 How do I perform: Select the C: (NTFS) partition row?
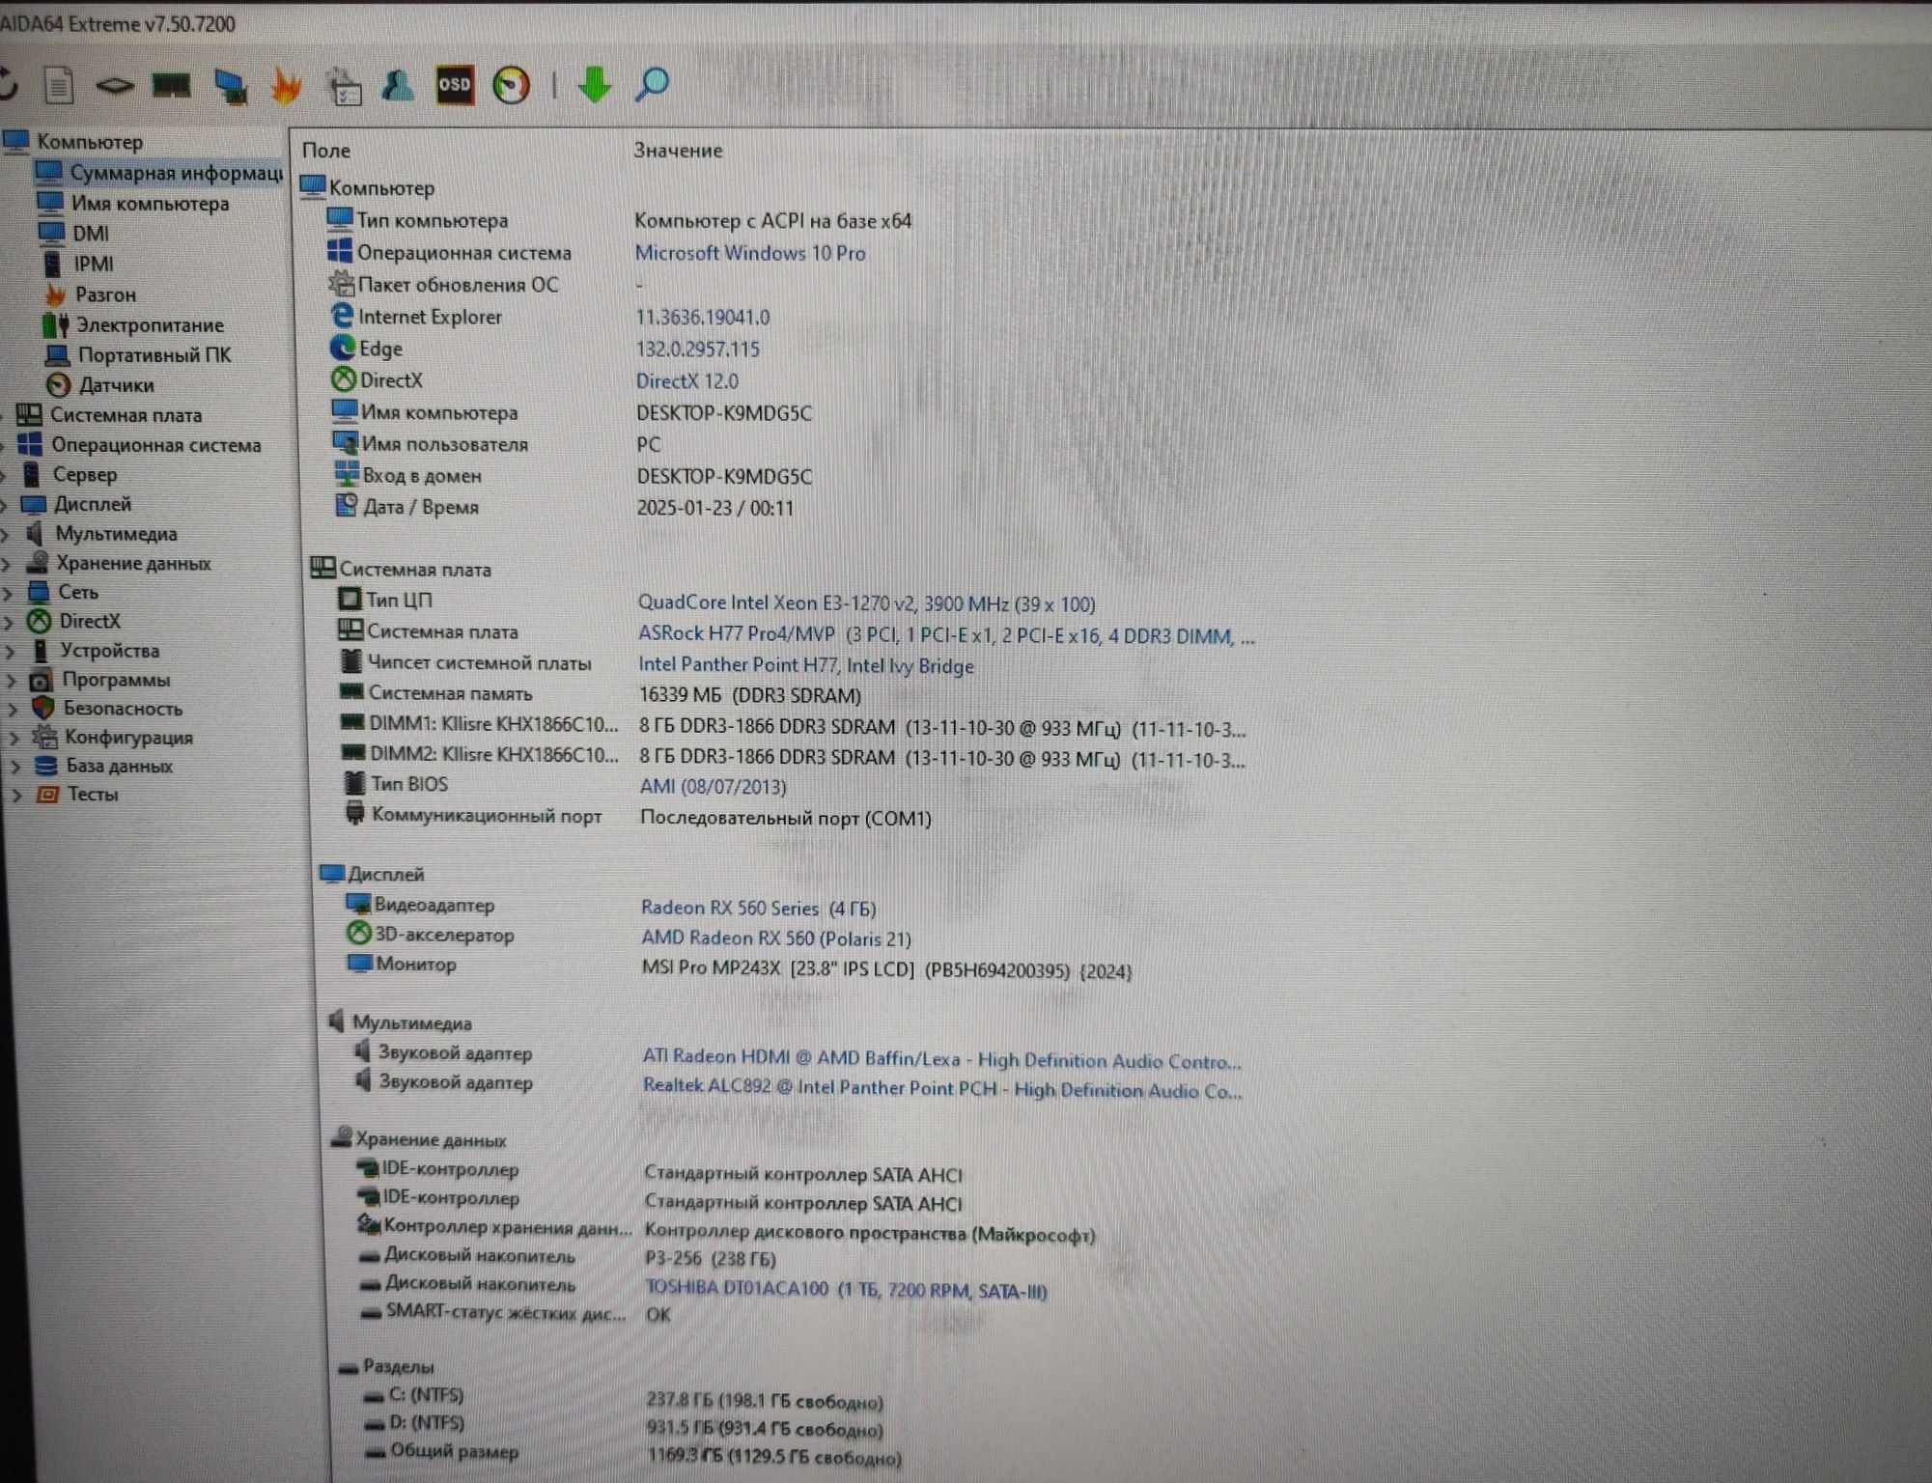[625, 1398]
